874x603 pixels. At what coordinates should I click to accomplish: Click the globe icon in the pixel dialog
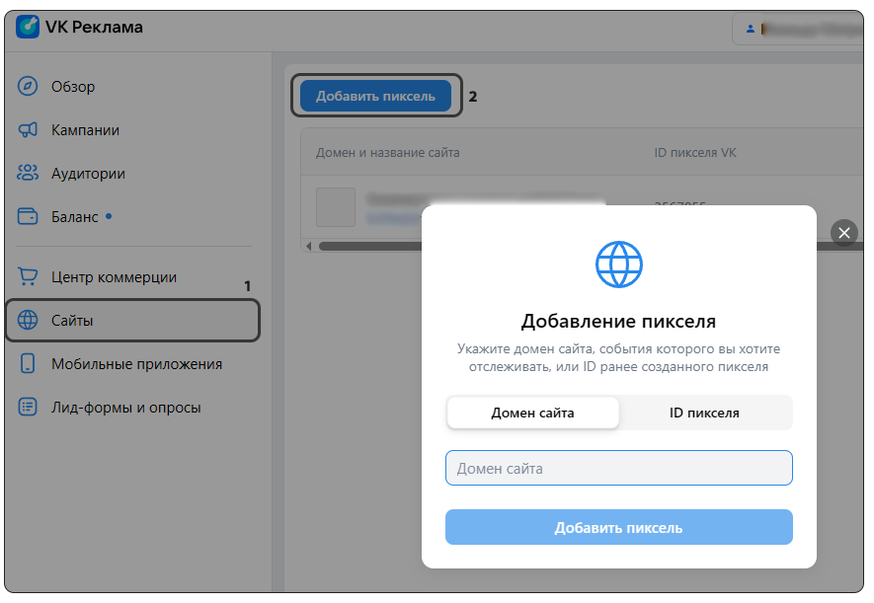click(x=618, y=264)
